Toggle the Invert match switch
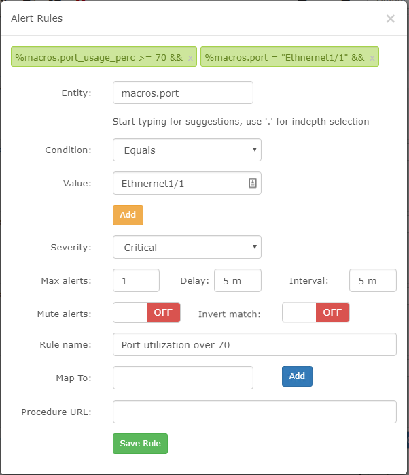Image resolution: width=409 pixels, height=475 pixels. pyautogui.click(x=315, y=312)
